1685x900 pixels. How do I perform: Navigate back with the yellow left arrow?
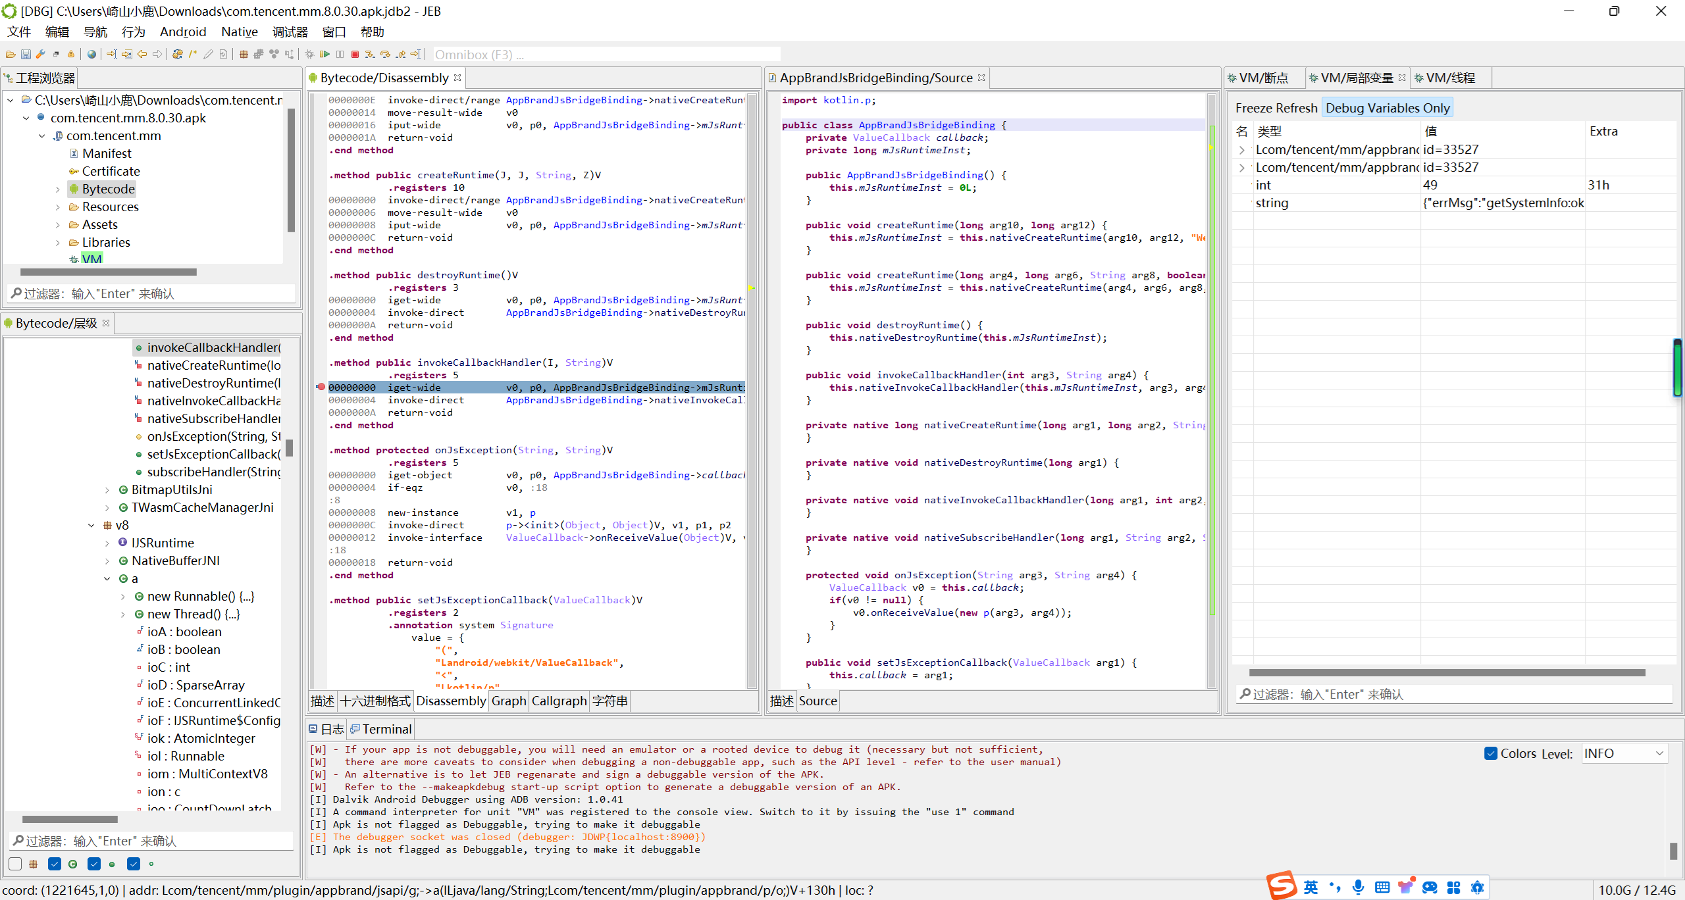tap(142, 54)
